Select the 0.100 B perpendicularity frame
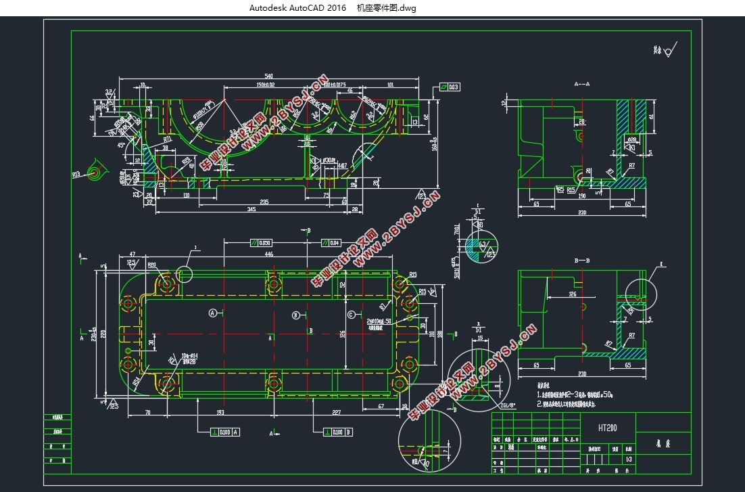The height and width of the screenshot is (492, 745). coord(338,432)
